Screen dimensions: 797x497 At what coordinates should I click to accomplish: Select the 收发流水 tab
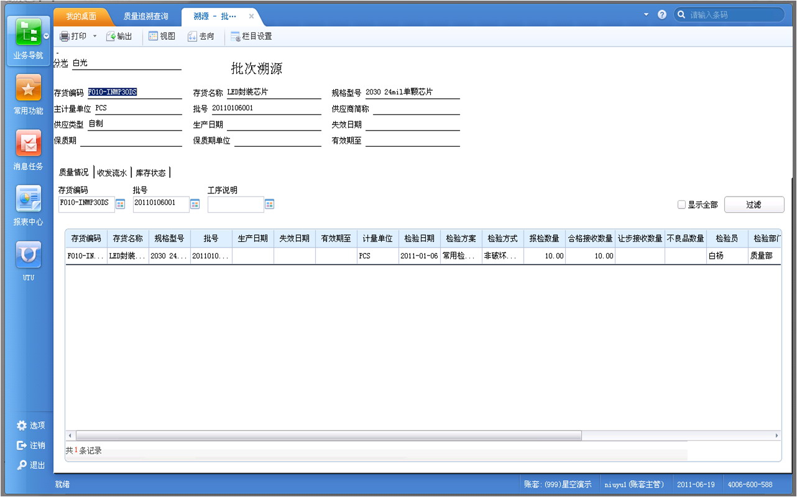(112, 172)
